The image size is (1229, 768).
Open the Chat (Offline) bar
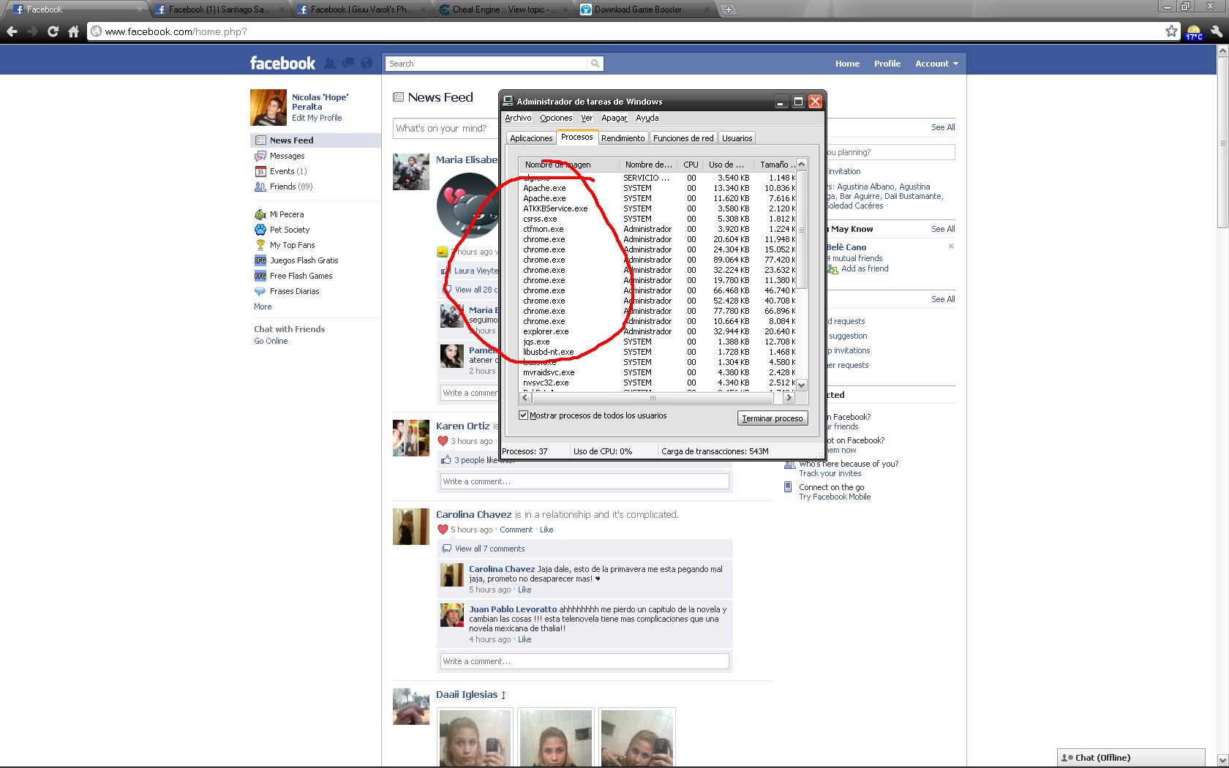[x=1131, y=758]
